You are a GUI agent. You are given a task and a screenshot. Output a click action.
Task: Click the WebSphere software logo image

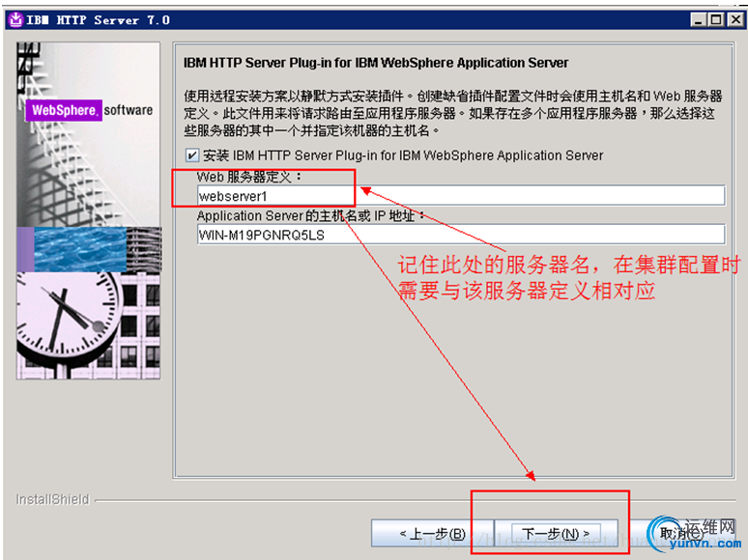click(90, 110)
